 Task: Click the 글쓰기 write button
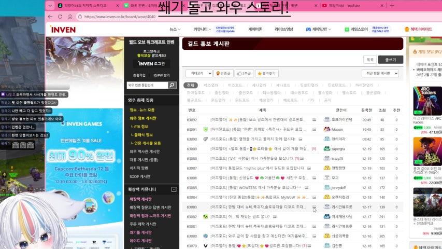pyautogui.click(x=390, y=60)
